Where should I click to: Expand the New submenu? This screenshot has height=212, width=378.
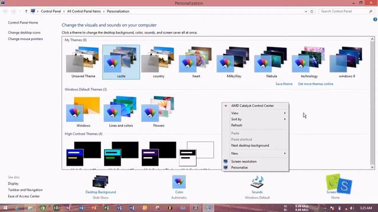(255, 153)
